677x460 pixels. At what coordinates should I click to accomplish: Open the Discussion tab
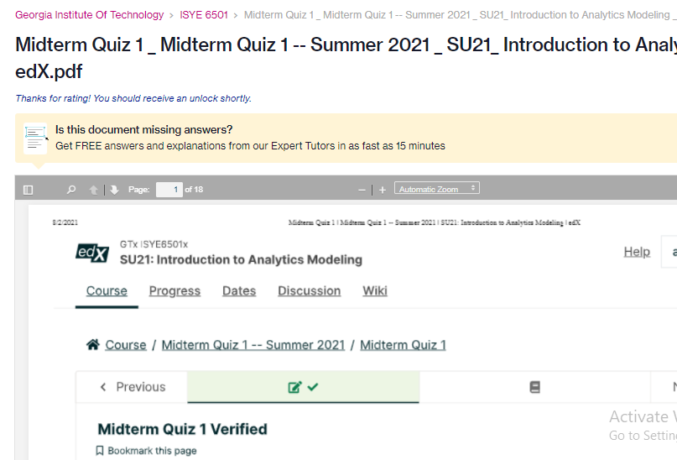coord(310,290)
